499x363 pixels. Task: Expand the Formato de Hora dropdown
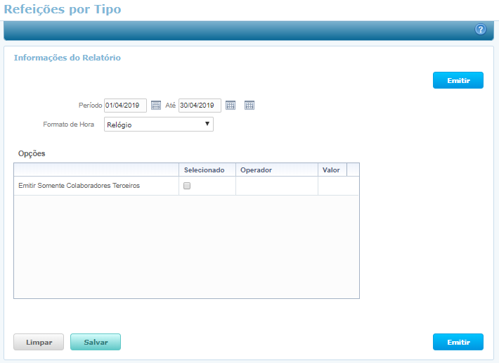click(x=158, y=125)
